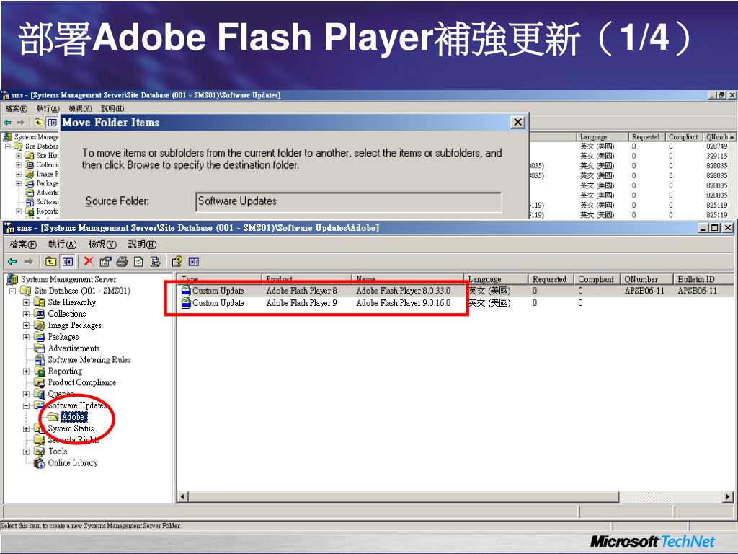Click the Show/Hide Action Pane icon after Help
Image resolution: width=738 pixels, height=554 pixels.
[194, 261]
